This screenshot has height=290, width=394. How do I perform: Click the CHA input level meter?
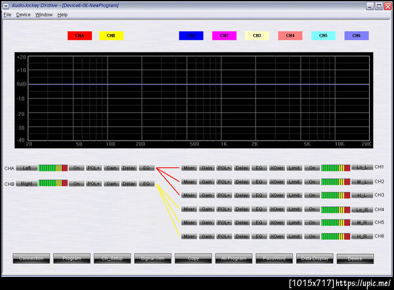53,168
